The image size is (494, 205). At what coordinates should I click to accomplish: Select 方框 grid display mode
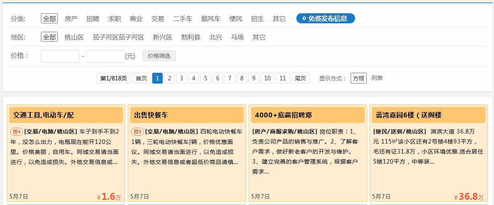tap(358, 78)
